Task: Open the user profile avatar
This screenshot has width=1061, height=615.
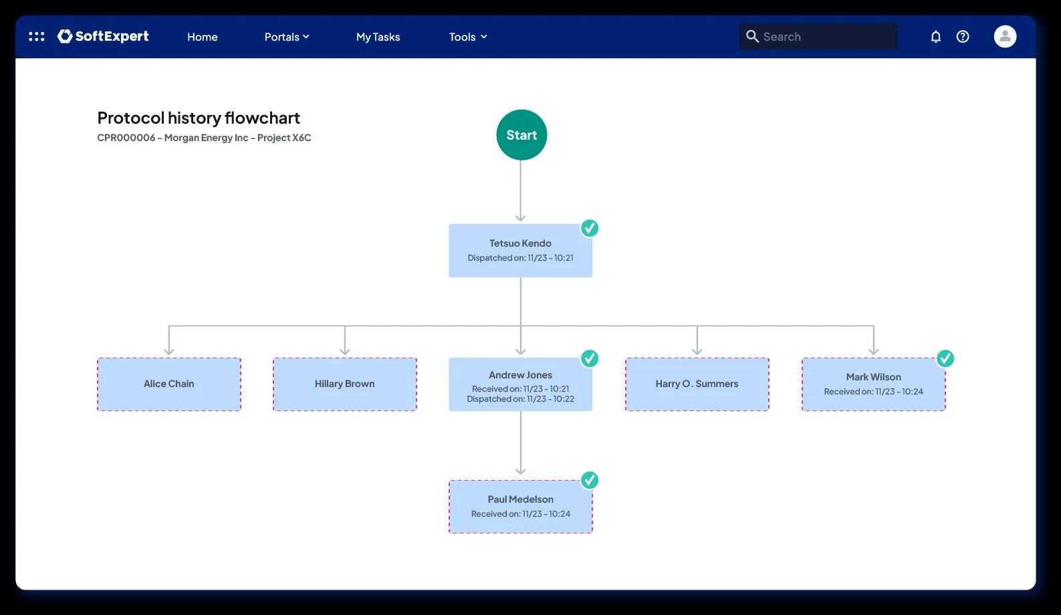Action: point(1005,36)
